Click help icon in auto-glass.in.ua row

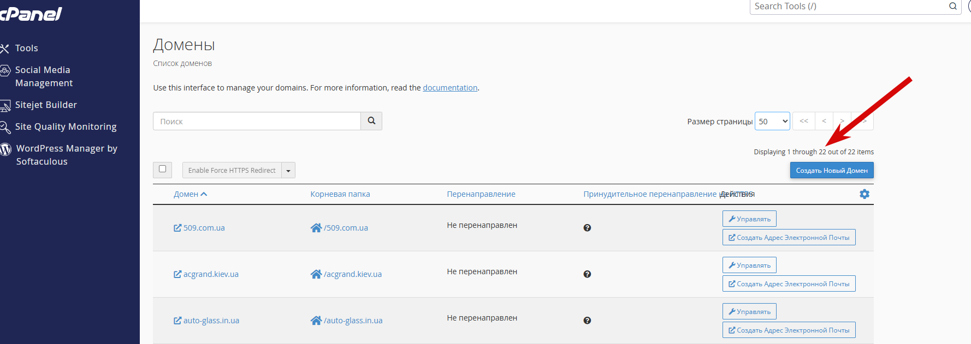click(x=587, y=321)
